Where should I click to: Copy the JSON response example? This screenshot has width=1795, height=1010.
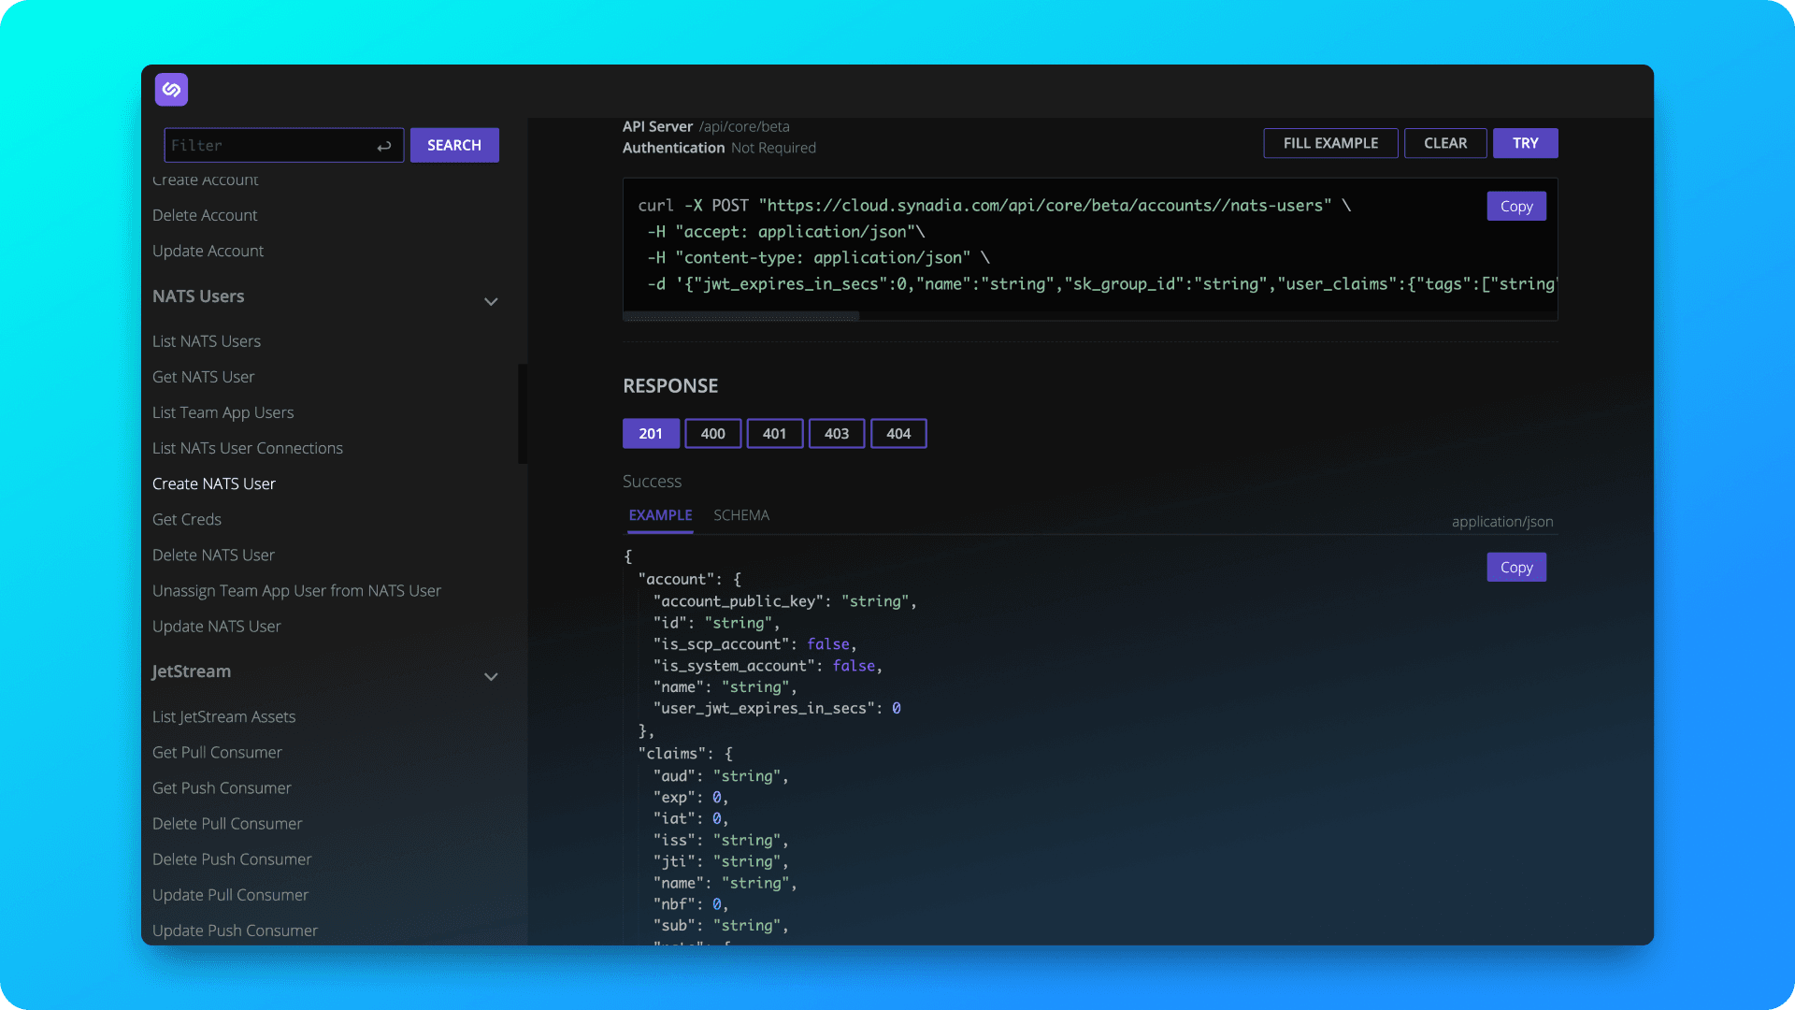[1515, 568]
